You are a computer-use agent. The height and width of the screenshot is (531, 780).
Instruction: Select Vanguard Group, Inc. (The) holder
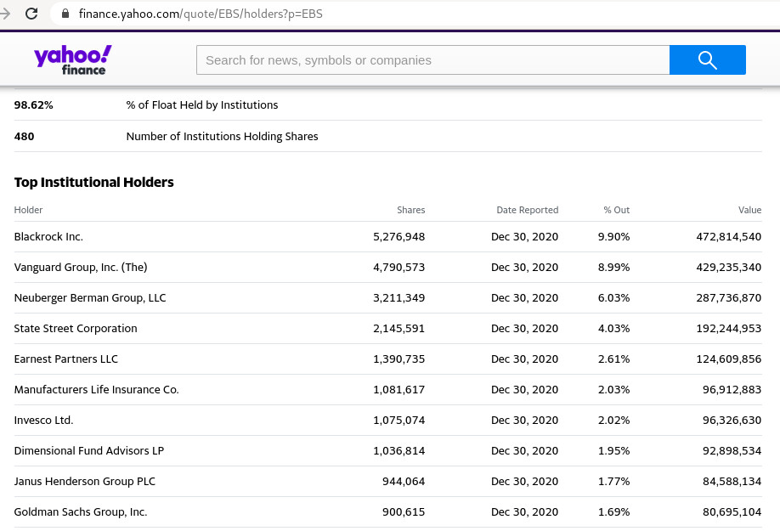click(81, 267)
